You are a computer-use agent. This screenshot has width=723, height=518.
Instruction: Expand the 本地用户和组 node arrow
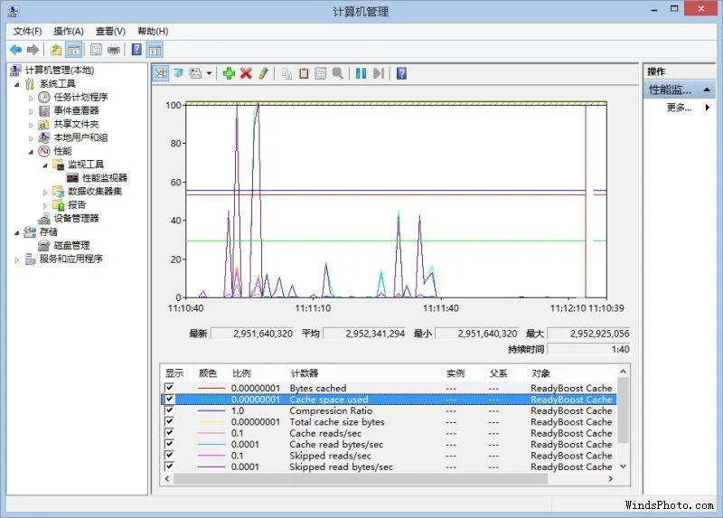point(31,138)
